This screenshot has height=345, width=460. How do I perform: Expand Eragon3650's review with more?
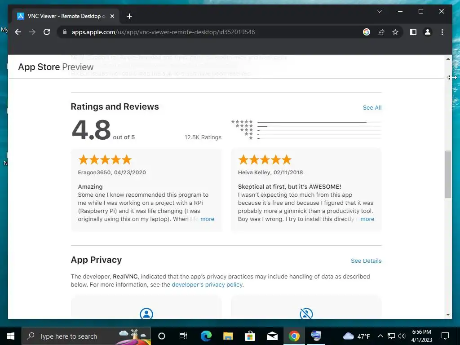(207, 219)
